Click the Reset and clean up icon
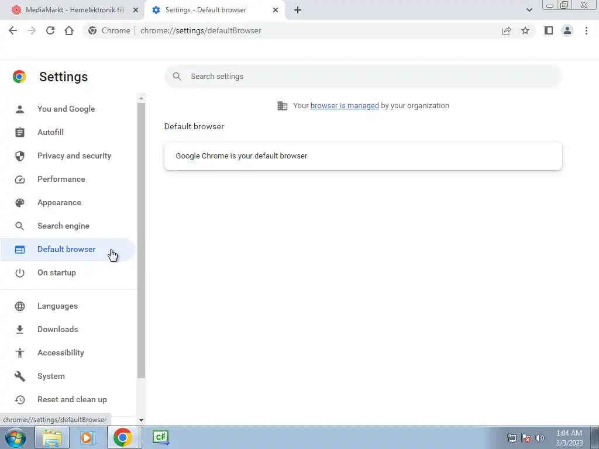 (20, 400)
